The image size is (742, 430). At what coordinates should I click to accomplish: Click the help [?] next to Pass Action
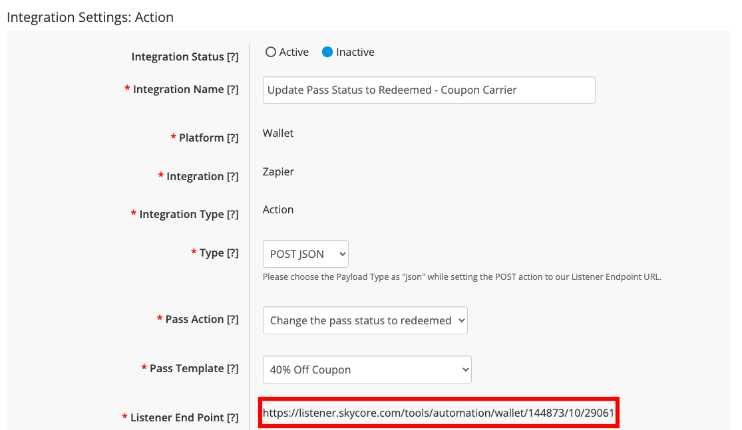pos(232,320)
